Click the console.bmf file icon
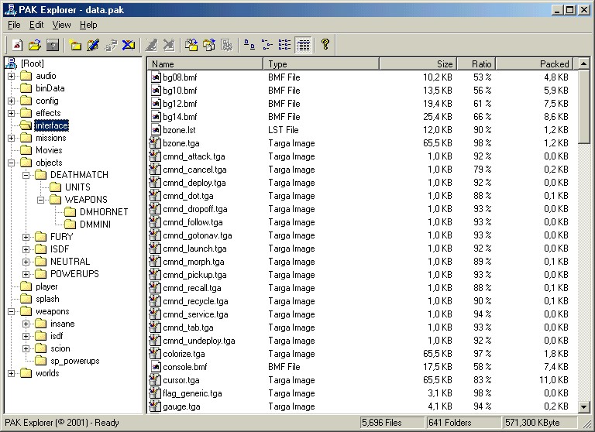595x432 pixels. coord(156,367)
